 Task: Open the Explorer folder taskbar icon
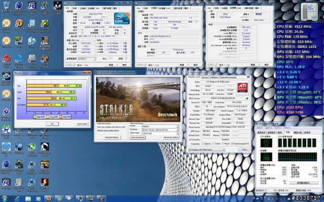point(28,198)
